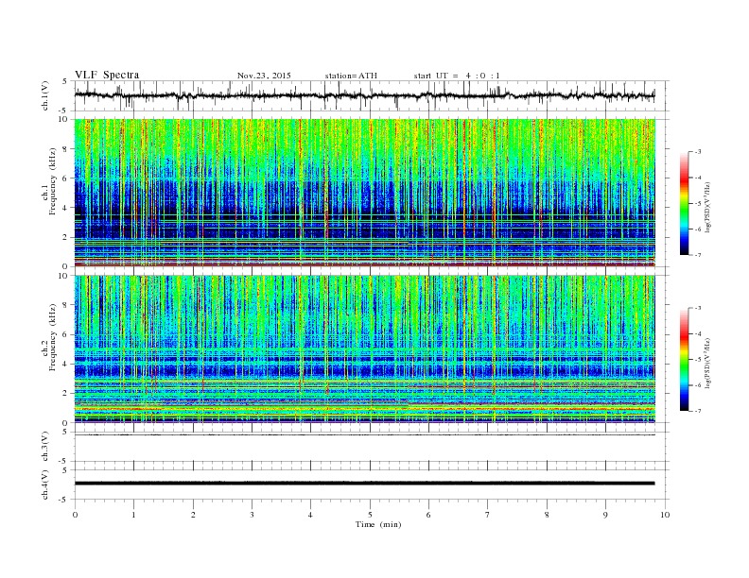This screenshot has width=749, height=578.
Task: Click the "VLF Spectra" plot title
Action: click(x=107, y=75)
